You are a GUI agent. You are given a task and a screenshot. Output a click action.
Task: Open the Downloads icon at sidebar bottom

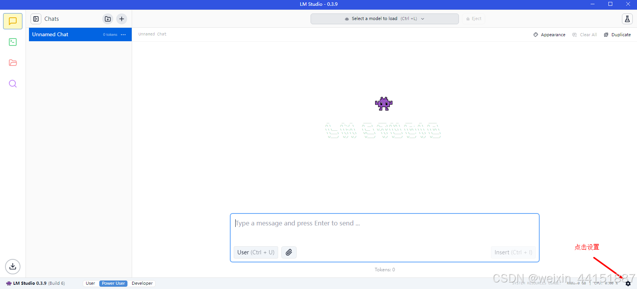coord(13,266)
